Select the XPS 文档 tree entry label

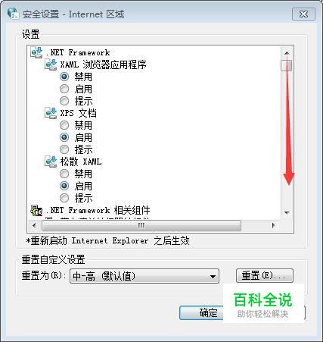78,113
